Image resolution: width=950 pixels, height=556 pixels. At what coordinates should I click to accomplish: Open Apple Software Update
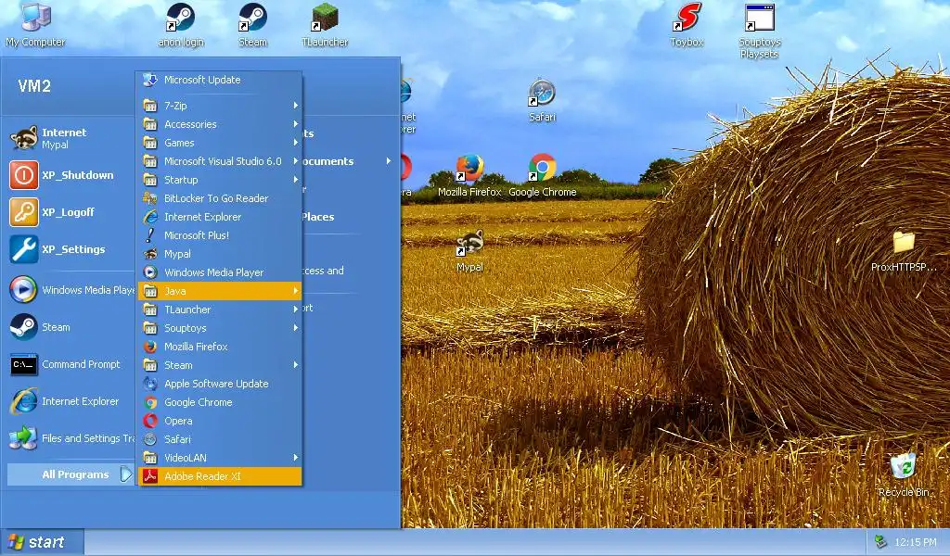[219, 384]
